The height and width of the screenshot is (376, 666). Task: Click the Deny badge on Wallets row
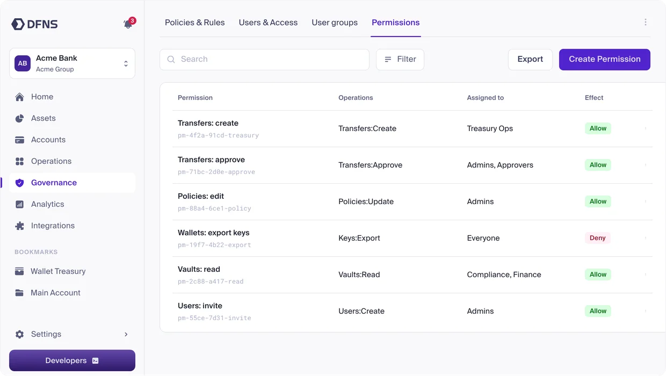[598, 238]
